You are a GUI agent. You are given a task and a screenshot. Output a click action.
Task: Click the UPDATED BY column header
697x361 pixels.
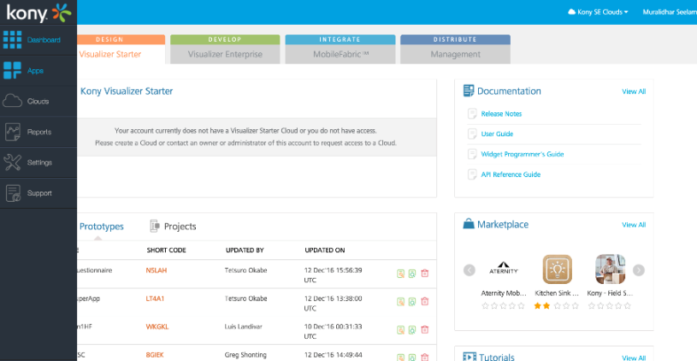coord(245,251)
